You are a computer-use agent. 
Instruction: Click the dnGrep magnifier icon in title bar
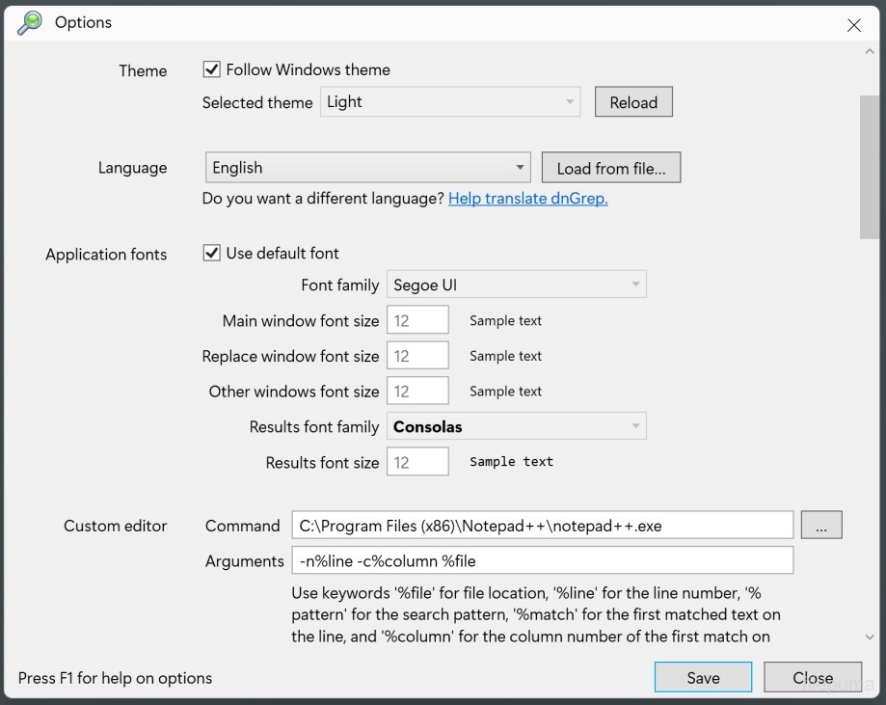(x=30, y=23)
